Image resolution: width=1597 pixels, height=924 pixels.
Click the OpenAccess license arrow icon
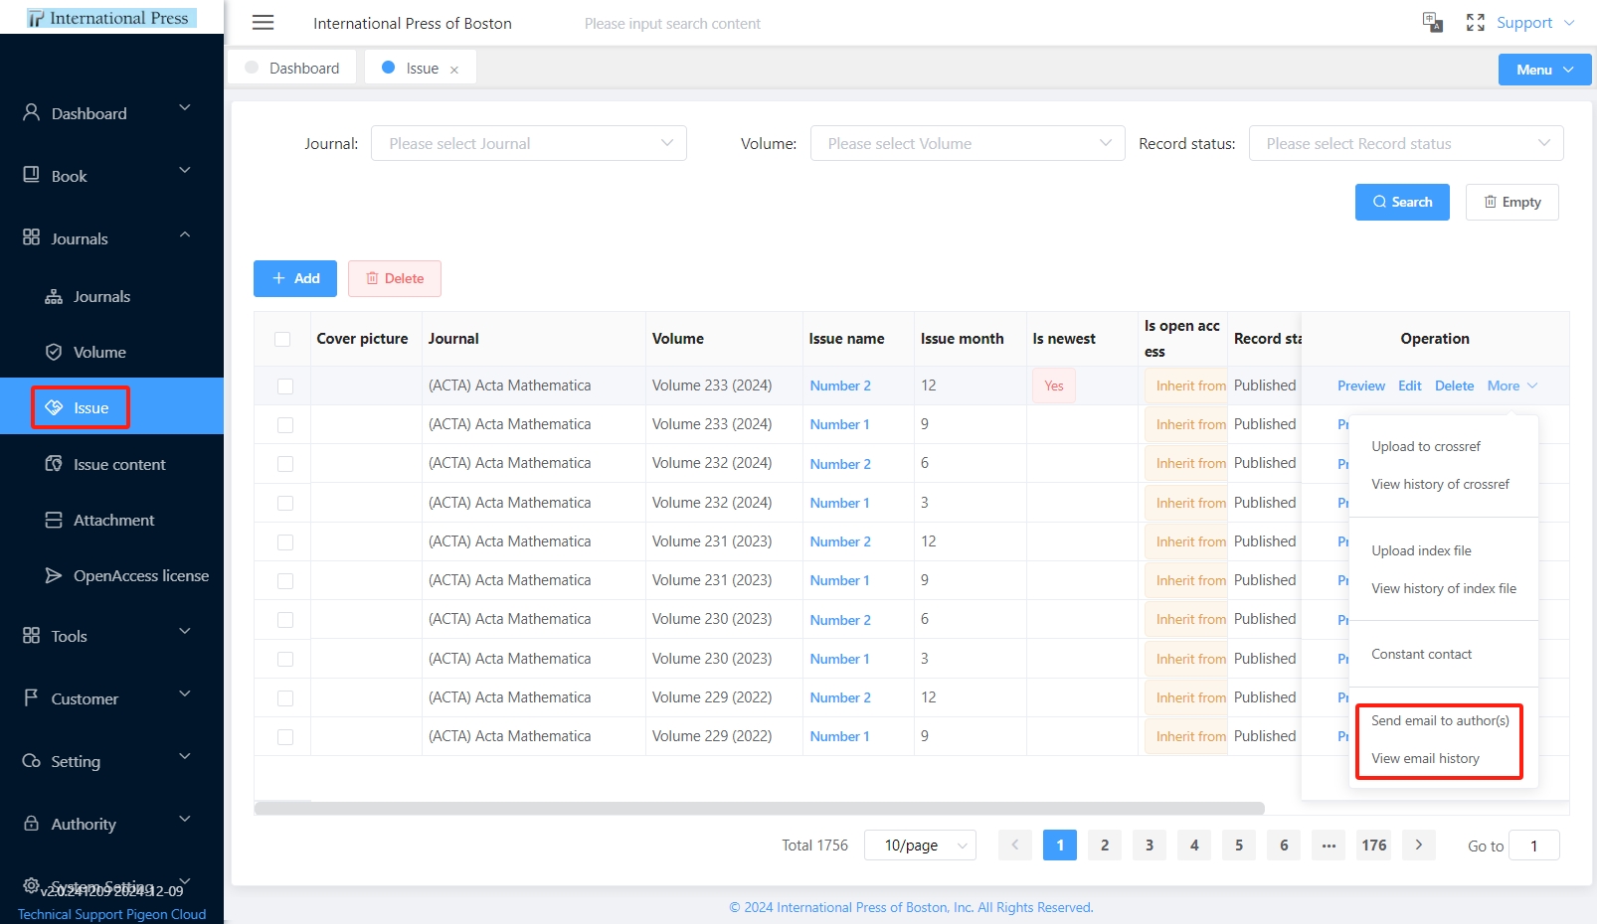(54, 575)
